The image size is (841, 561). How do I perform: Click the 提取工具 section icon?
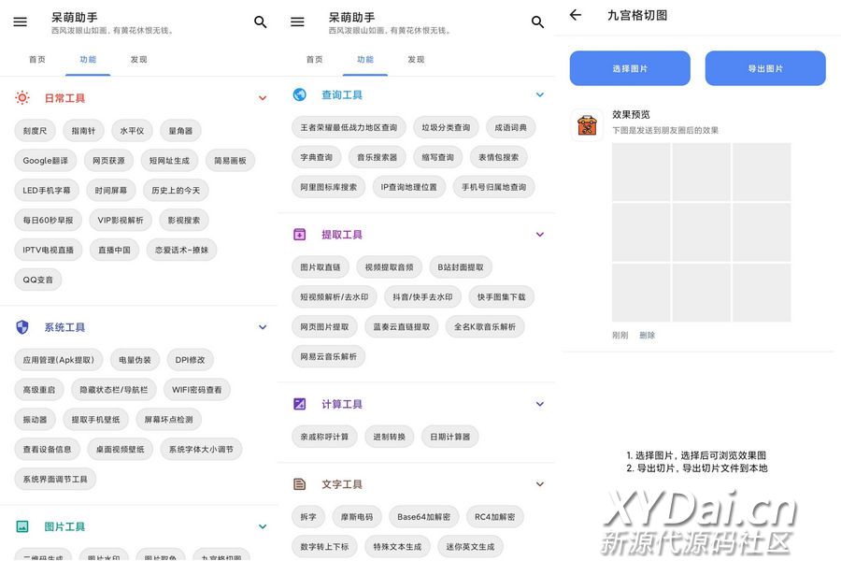point(300,235)
